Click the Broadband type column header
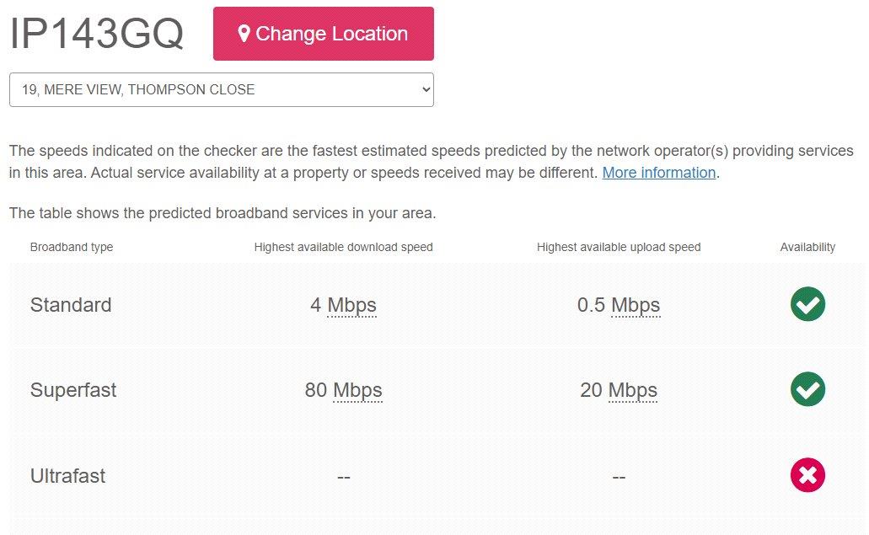 pos(72,247)
